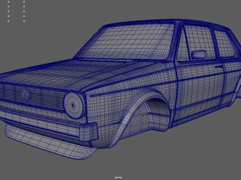This screenshot has height=180, width=241.
Task: Select the round headlight mesh
Action: tap(73, 105)
